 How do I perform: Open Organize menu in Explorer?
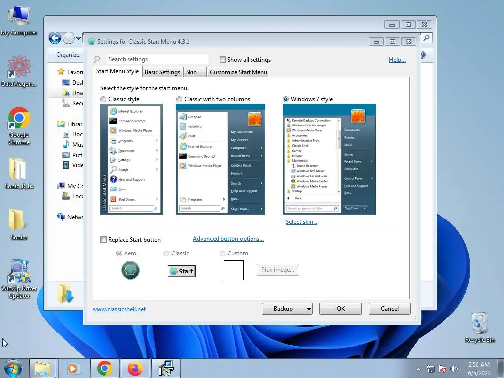tap(68, 55)
